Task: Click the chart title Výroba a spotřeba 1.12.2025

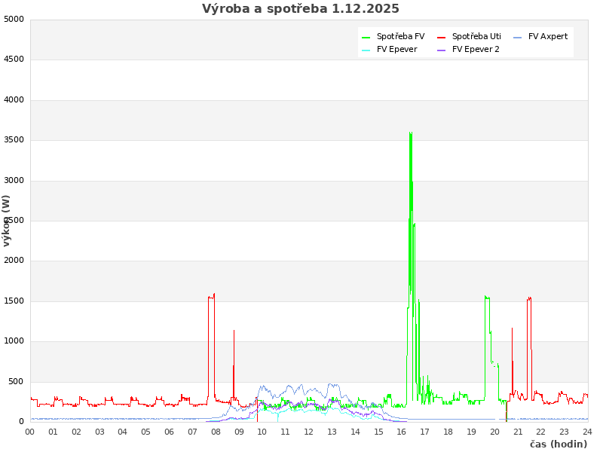Action: [x=301, y=9]
